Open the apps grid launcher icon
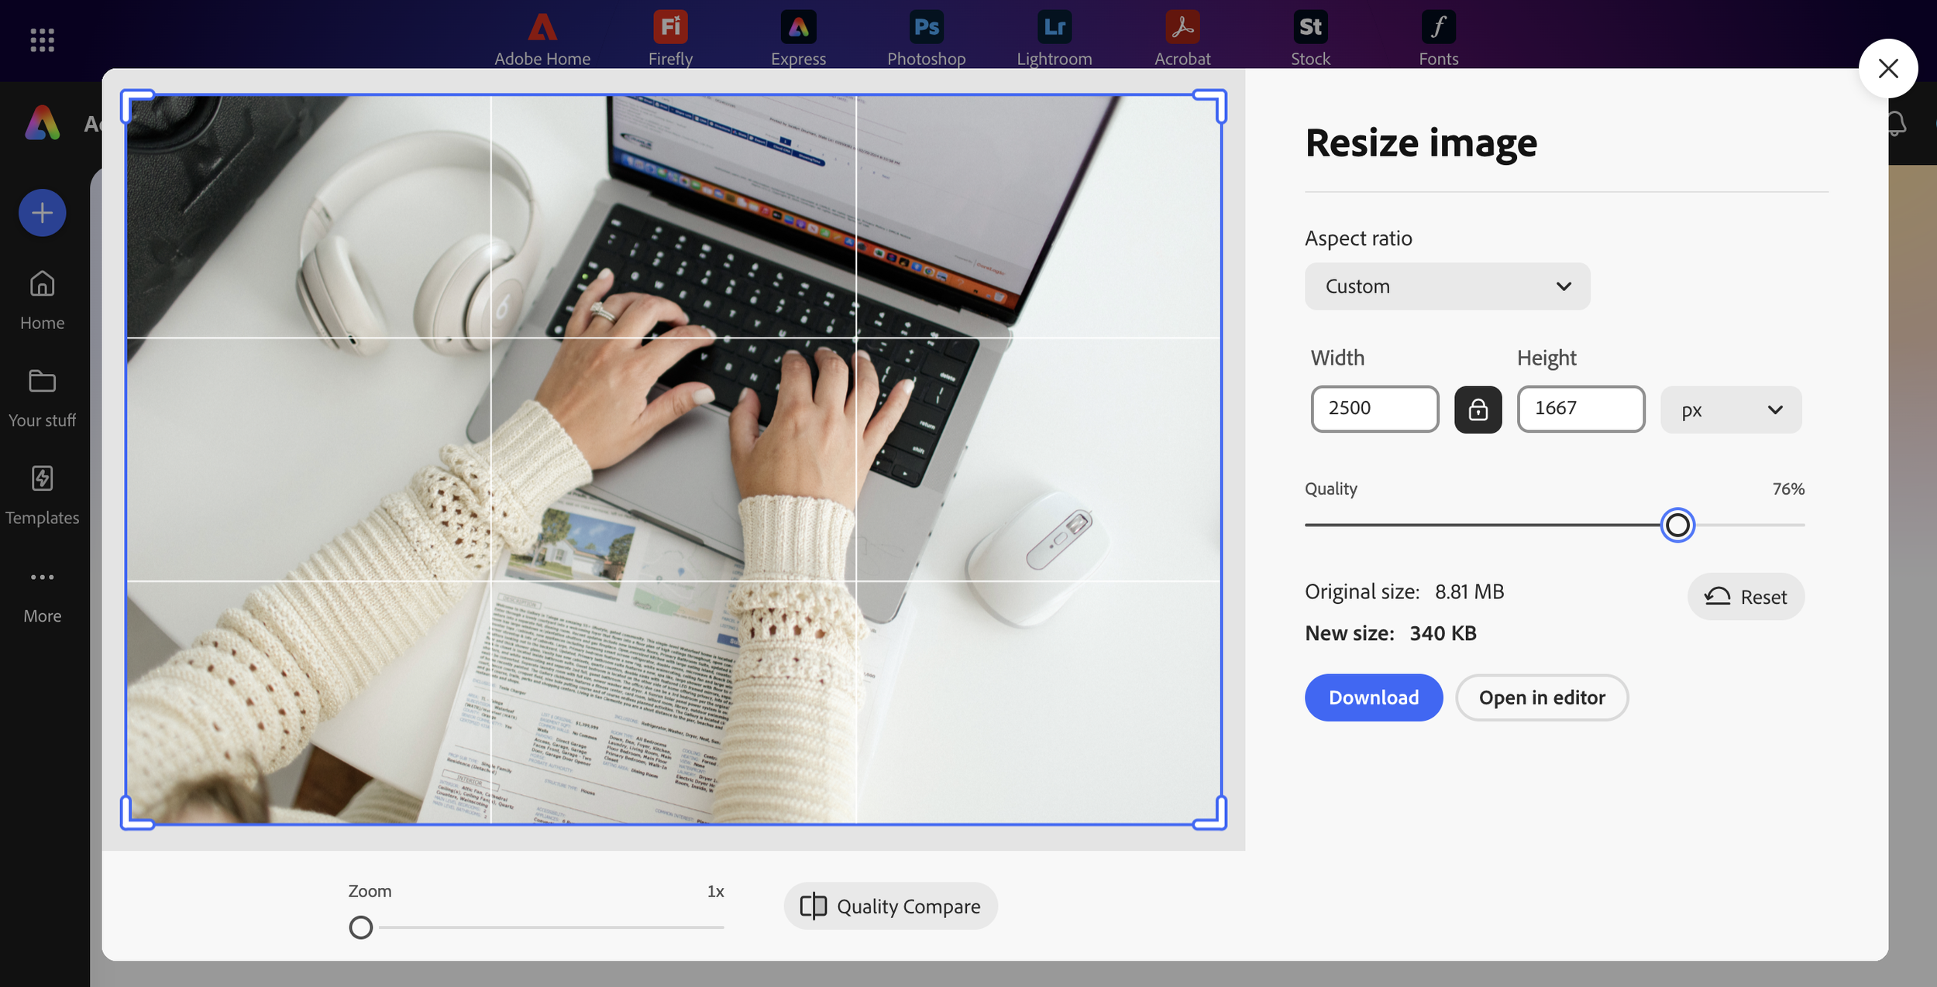 tap(42, 39)
